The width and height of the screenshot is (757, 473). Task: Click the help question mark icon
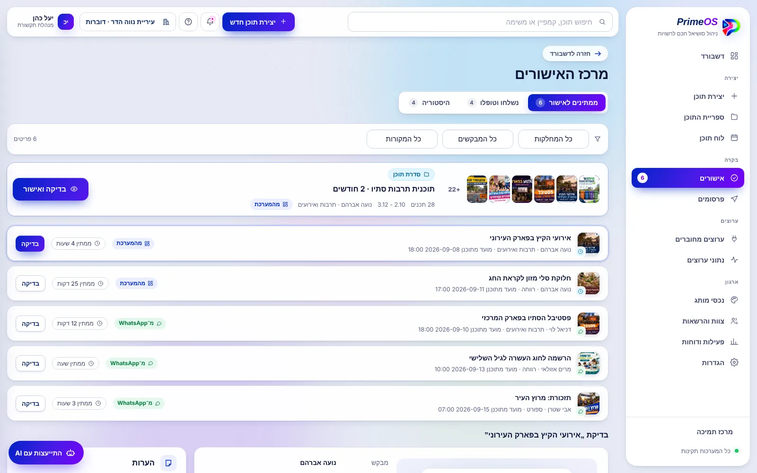click(188, 22)
